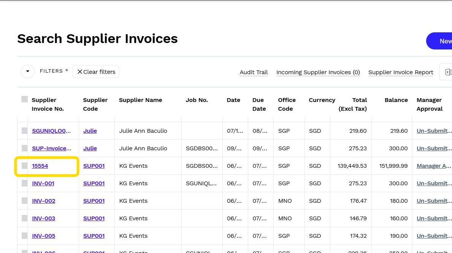Tick the select-all checkbox in the header
The image size is (452, 253).
point(24,99)
